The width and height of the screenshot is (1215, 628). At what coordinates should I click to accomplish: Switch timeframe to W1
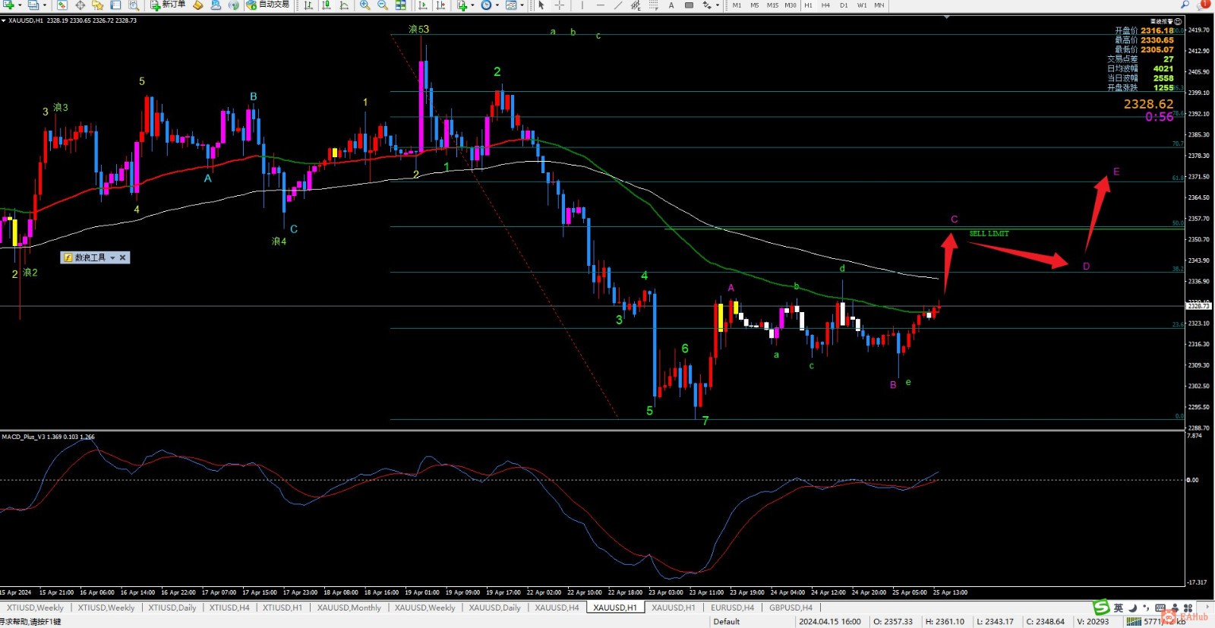(862, 5)
